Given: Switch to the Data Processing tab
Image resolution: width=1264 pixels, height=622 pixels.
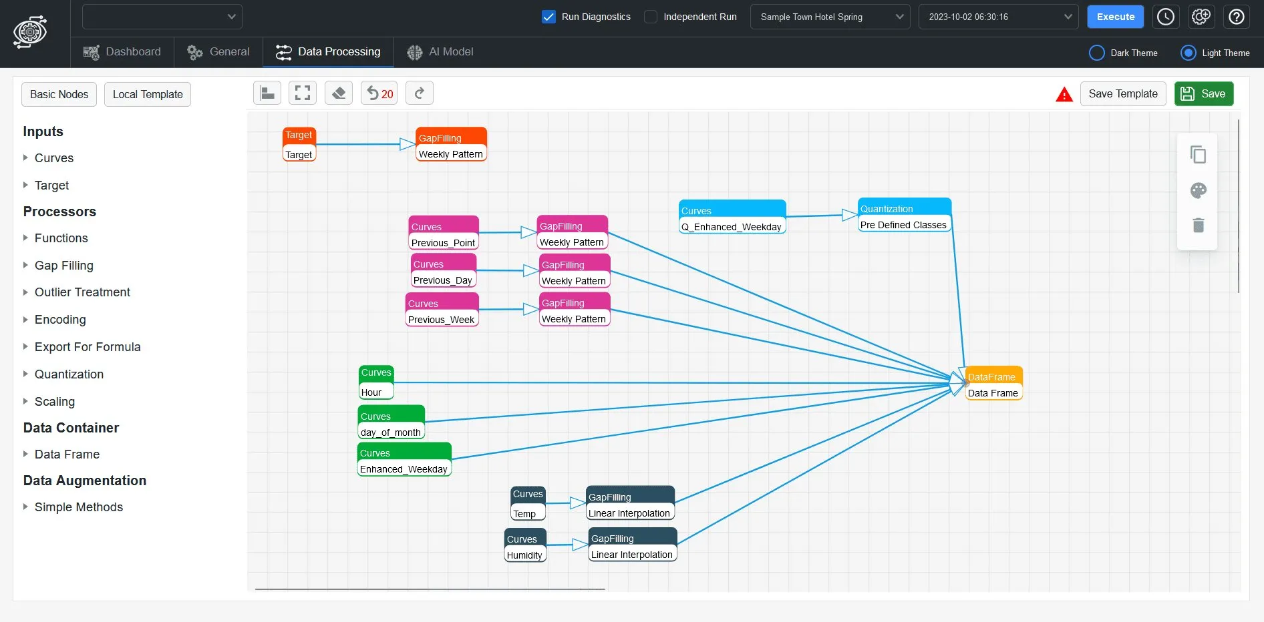Looking at the screenshot, I should click(328, 52).
